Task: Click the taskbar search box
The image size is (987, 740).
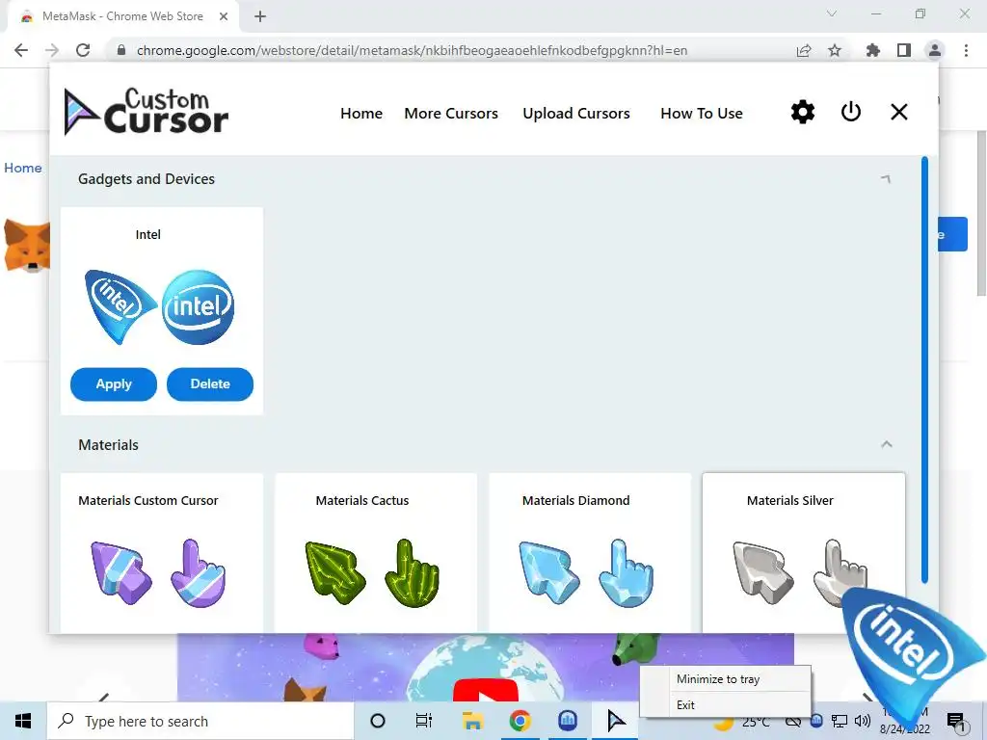Action: click(x=200, y=721)
